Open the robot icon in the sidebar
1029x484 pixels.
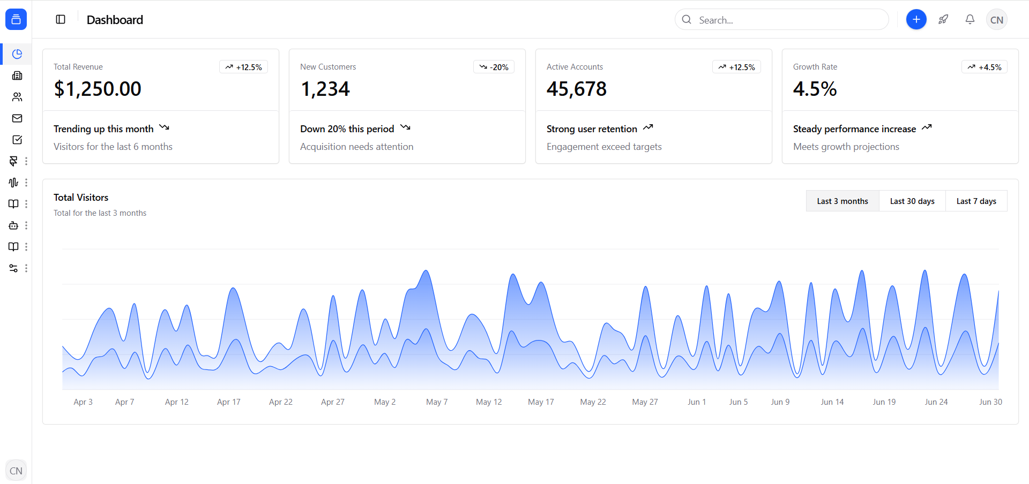coord(13,225)
